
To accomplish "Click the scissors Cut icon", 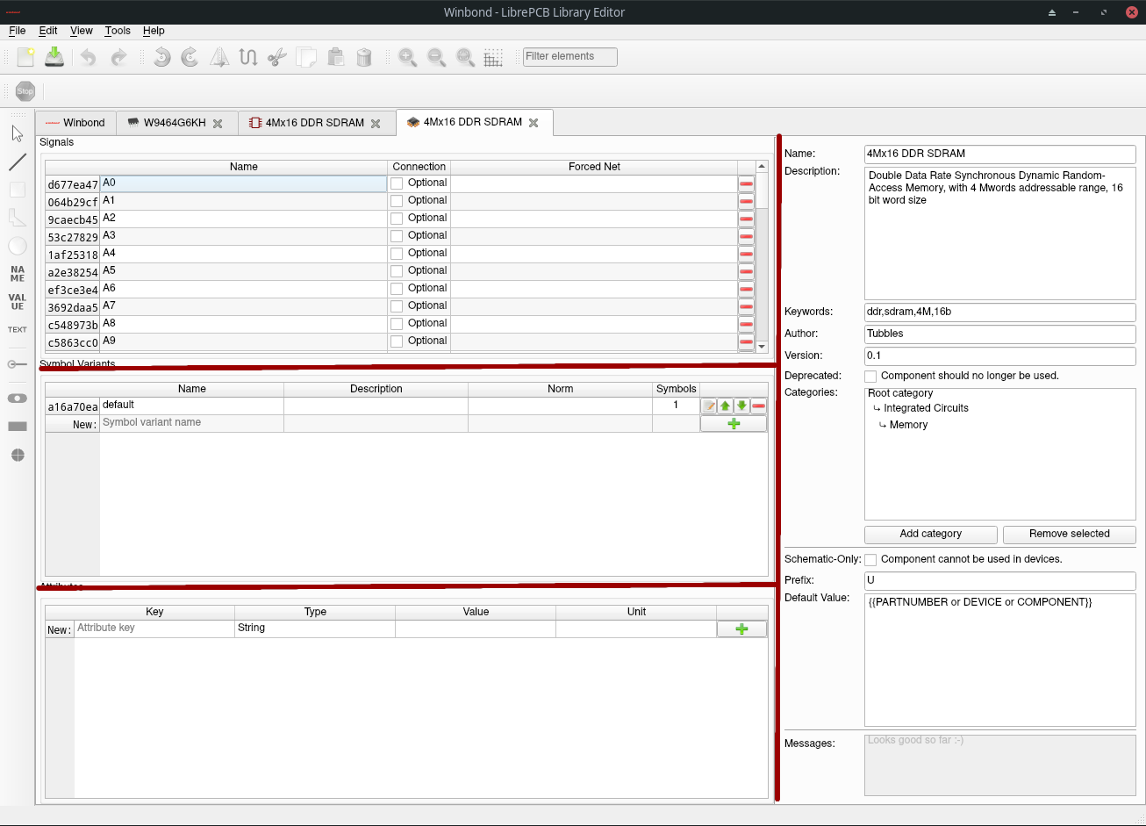I will click(x=276, y=58).
